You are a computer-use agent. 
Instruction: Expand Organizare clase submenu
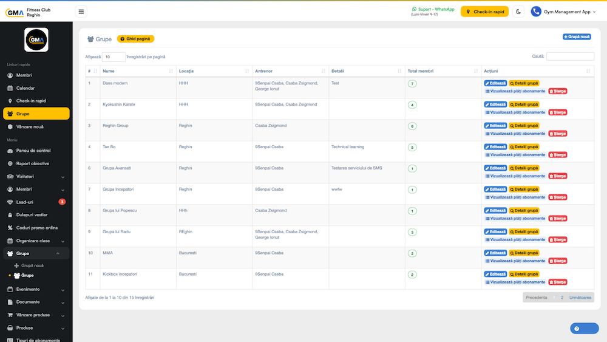point(36,241)
